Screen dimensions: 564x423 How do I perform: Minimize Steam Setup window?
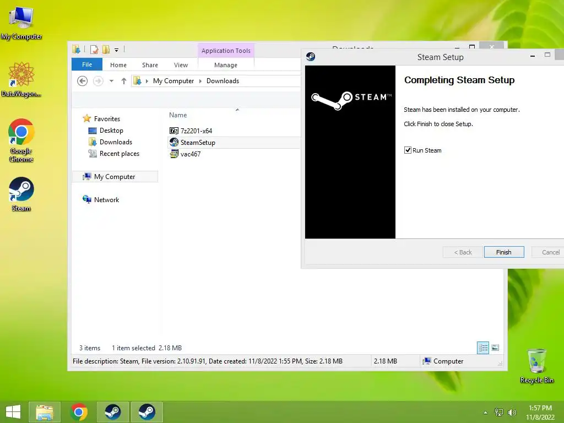533,56
